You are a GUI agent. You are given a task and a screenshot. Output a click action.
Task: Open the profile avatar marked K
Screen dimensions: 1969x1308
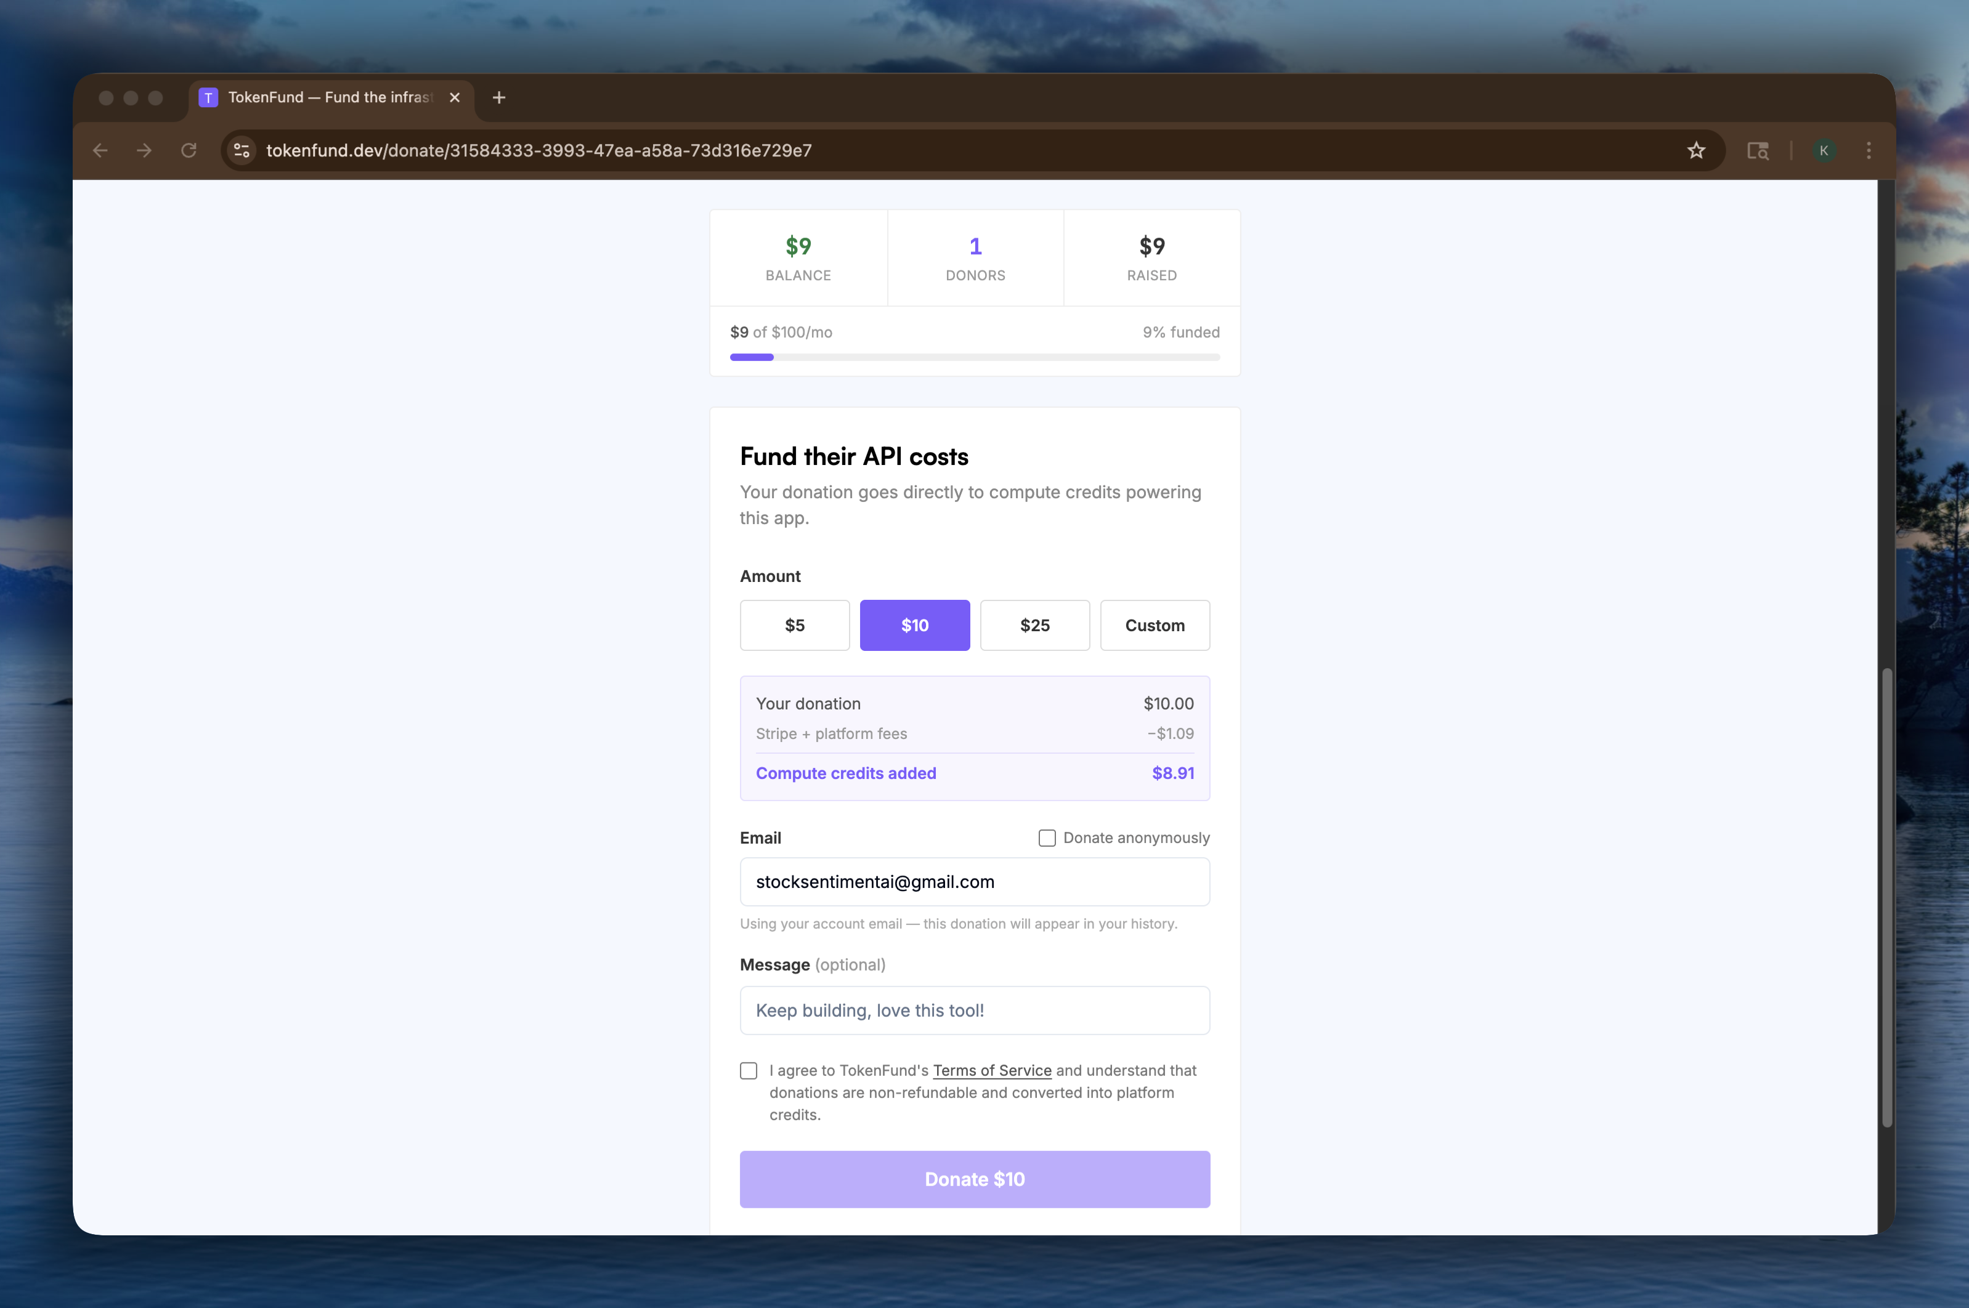click(x=1825, y=151)
